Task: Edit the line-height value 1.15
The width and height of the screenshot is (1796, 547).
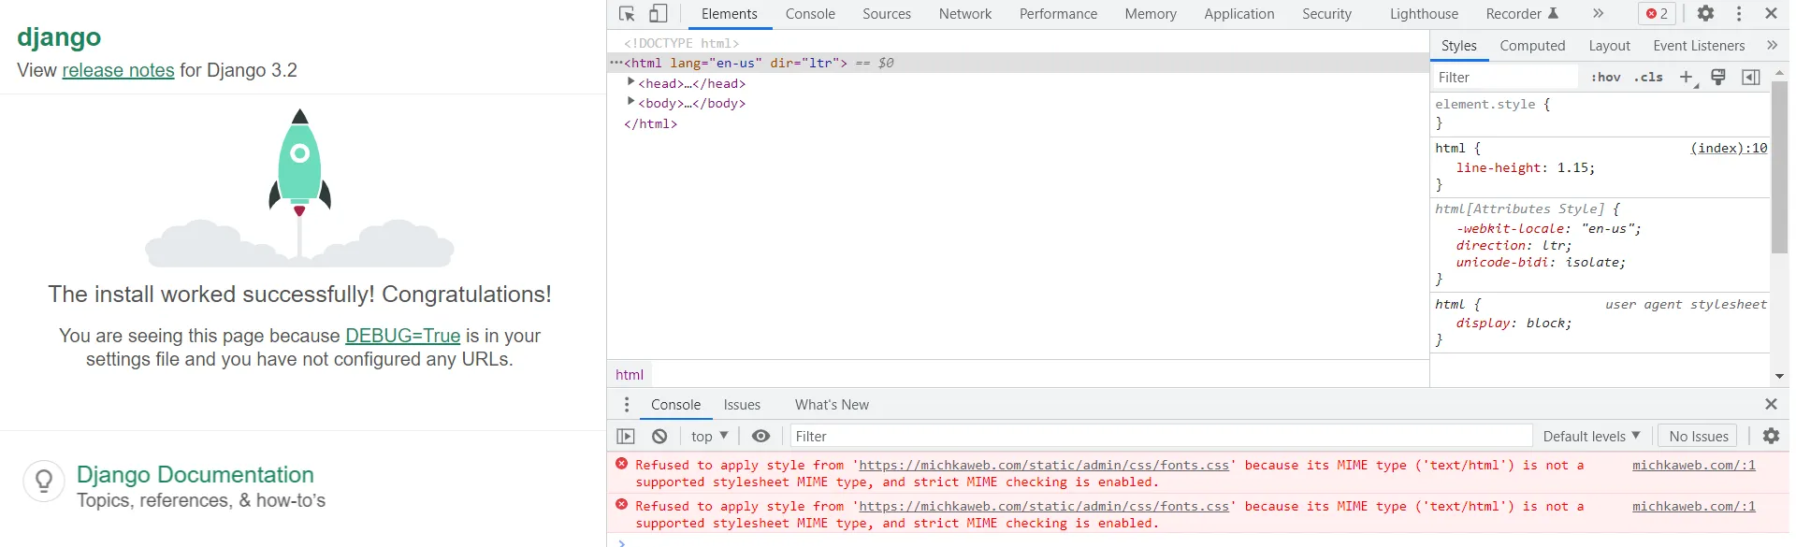Action: 1572,167
